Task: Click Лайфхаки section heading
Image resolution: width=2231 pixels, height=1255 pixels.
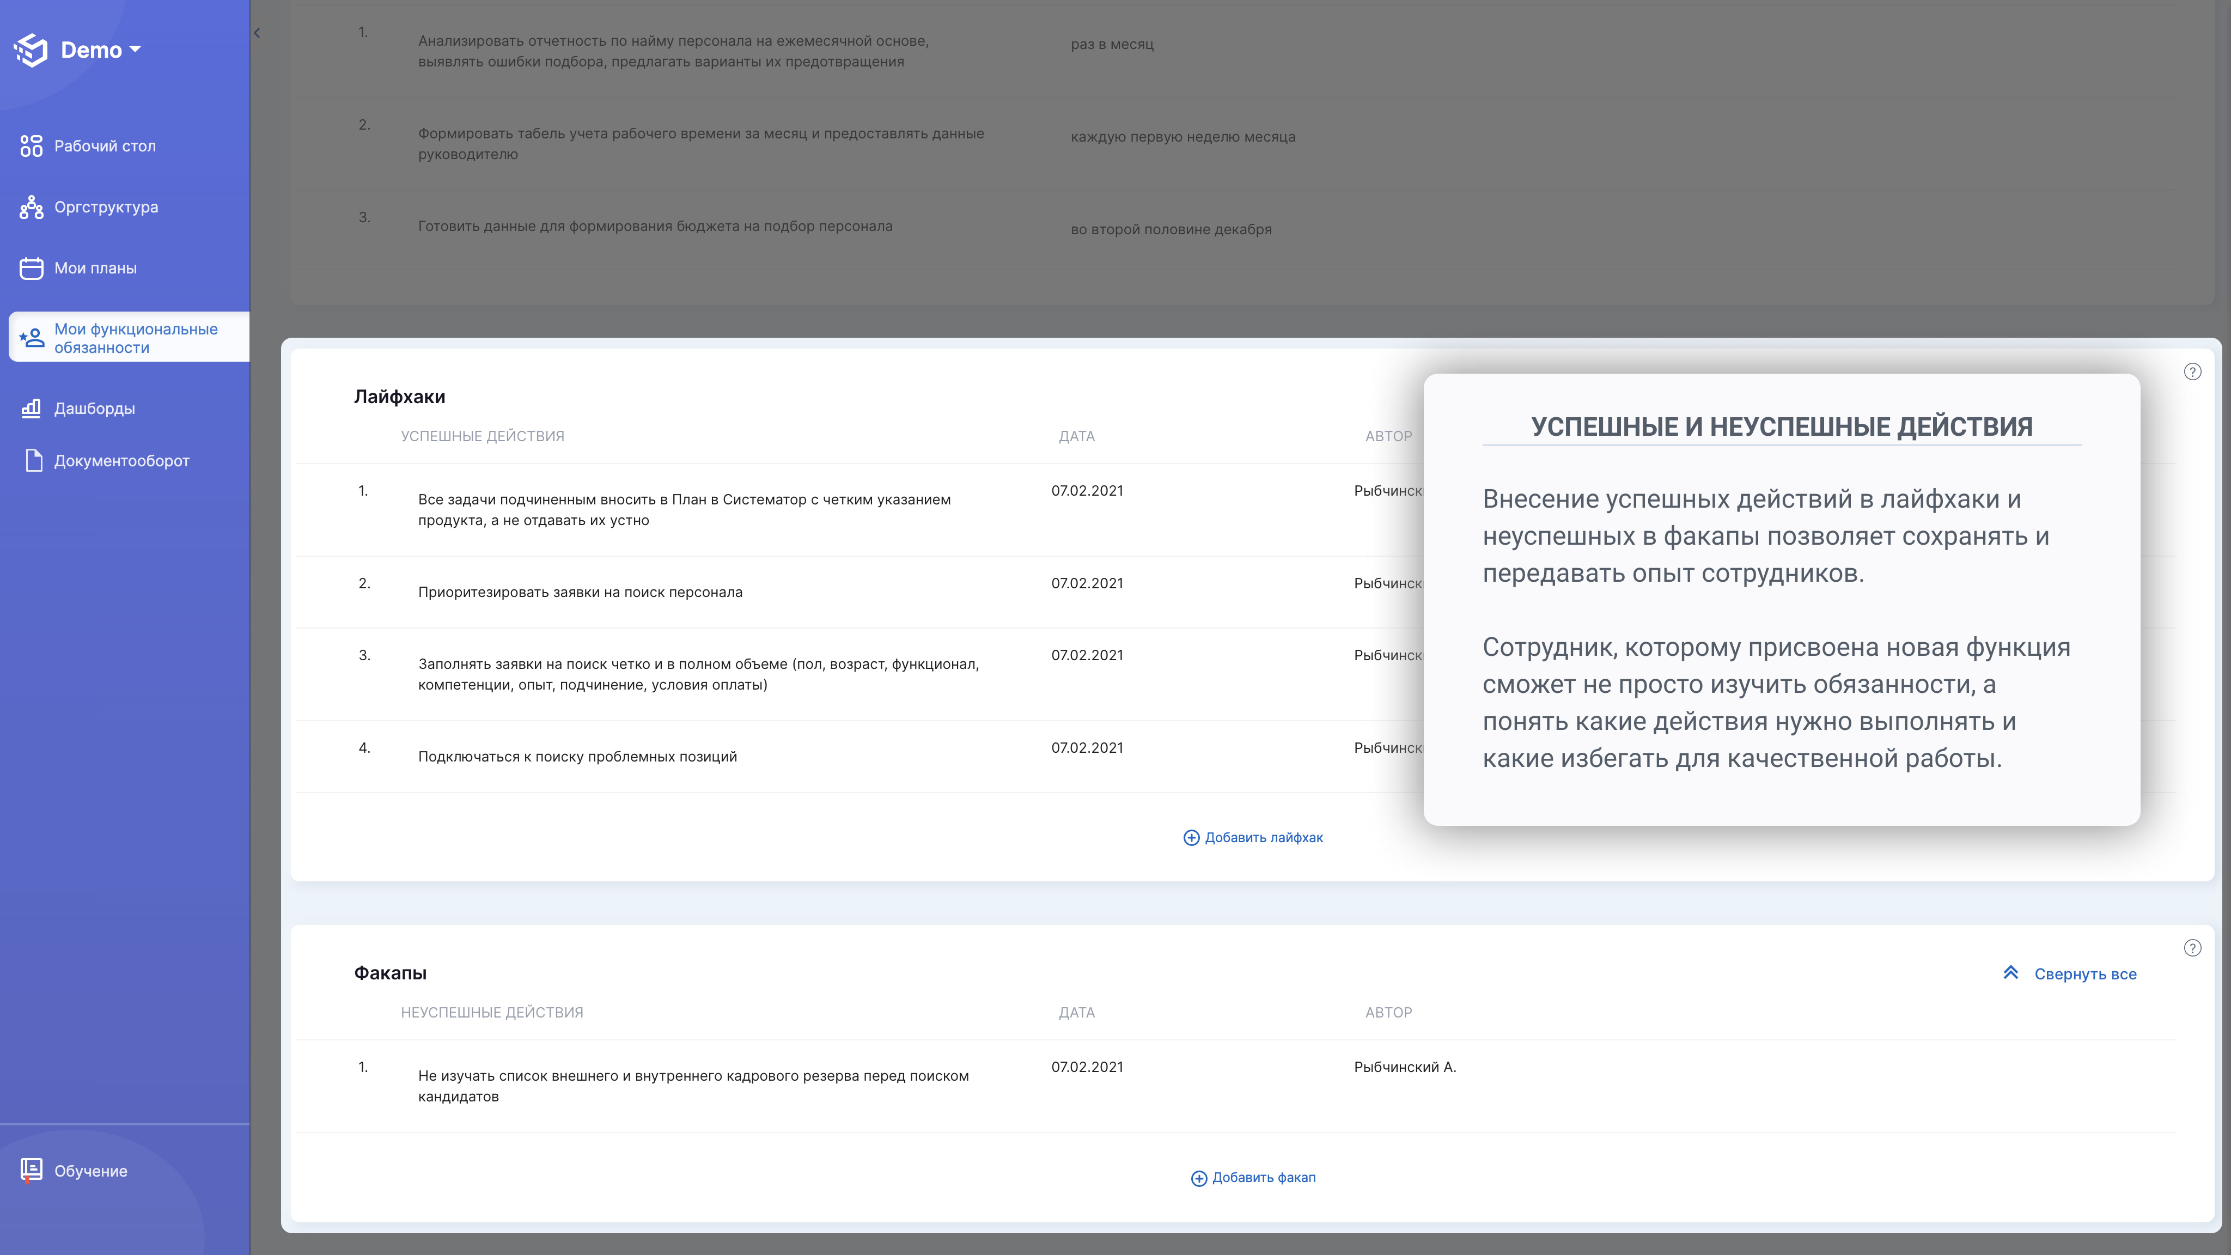Action: click(x=399, y=397)
